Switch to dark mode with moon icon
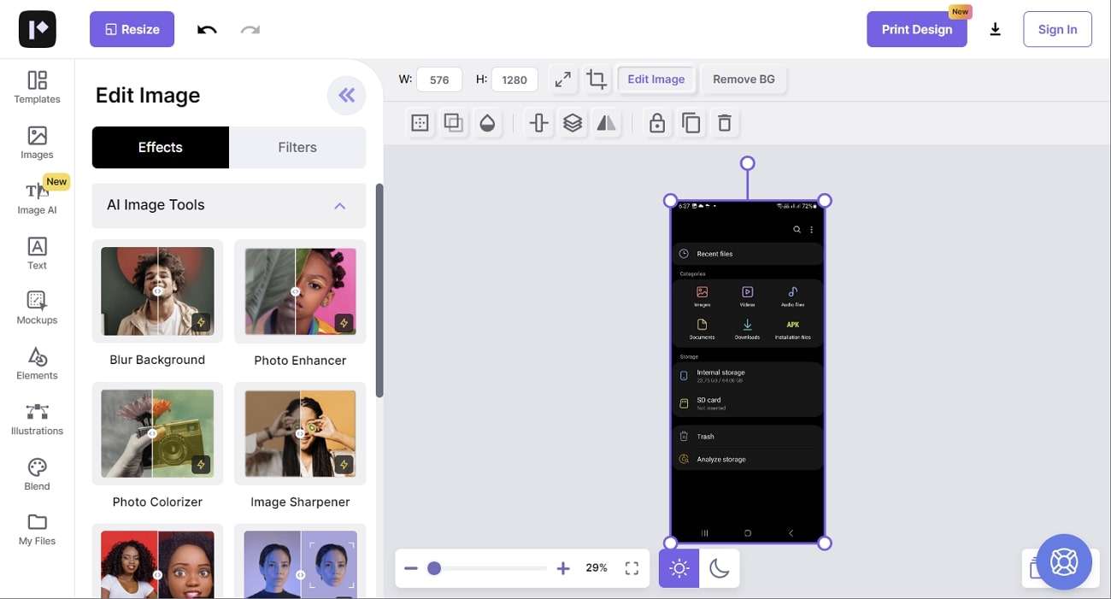The image size is (1111, 599). click(719, 567)
